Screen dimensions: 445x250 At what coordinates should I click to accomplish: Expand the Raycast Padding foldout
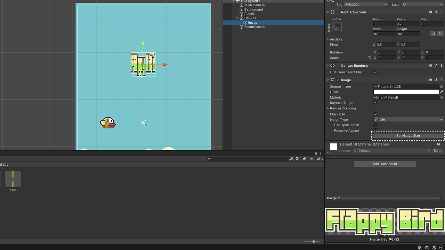click(328, 108)
